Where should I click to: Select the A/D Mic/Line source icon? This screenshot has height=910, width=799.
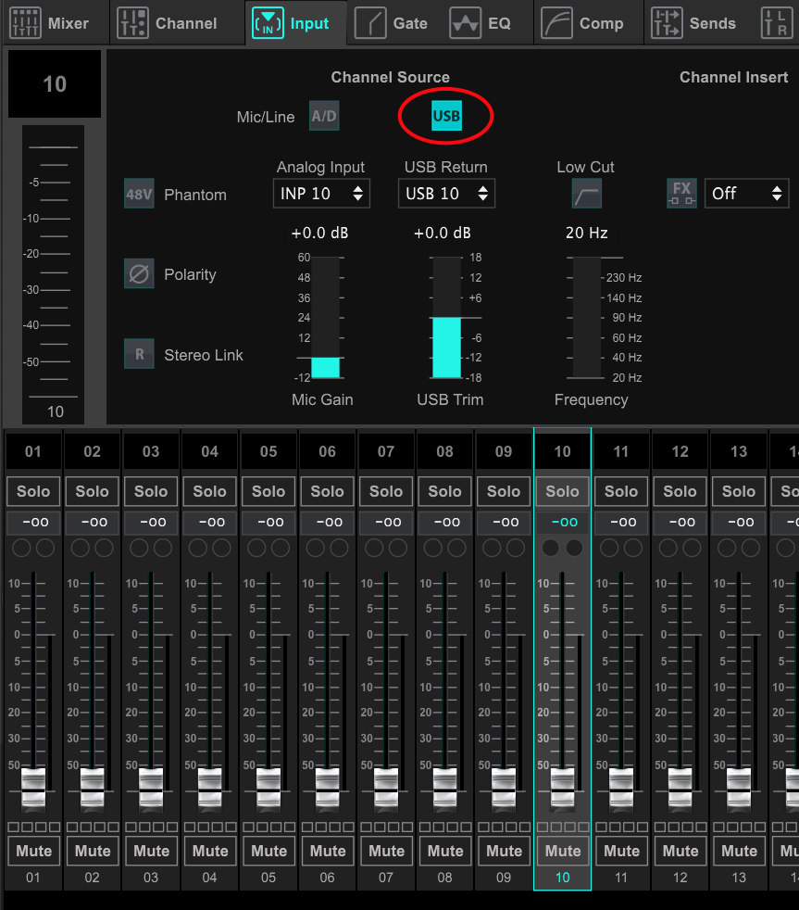tap(324, 117)
